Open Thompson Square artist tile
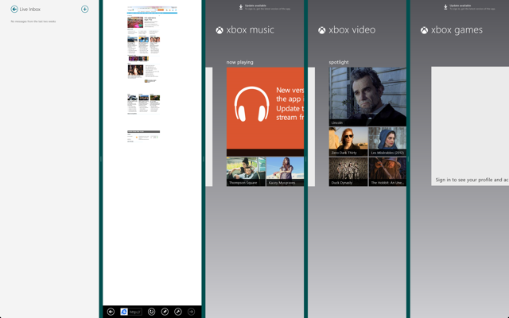The width and height of the screenshot is (509, 318). [246, 172]
